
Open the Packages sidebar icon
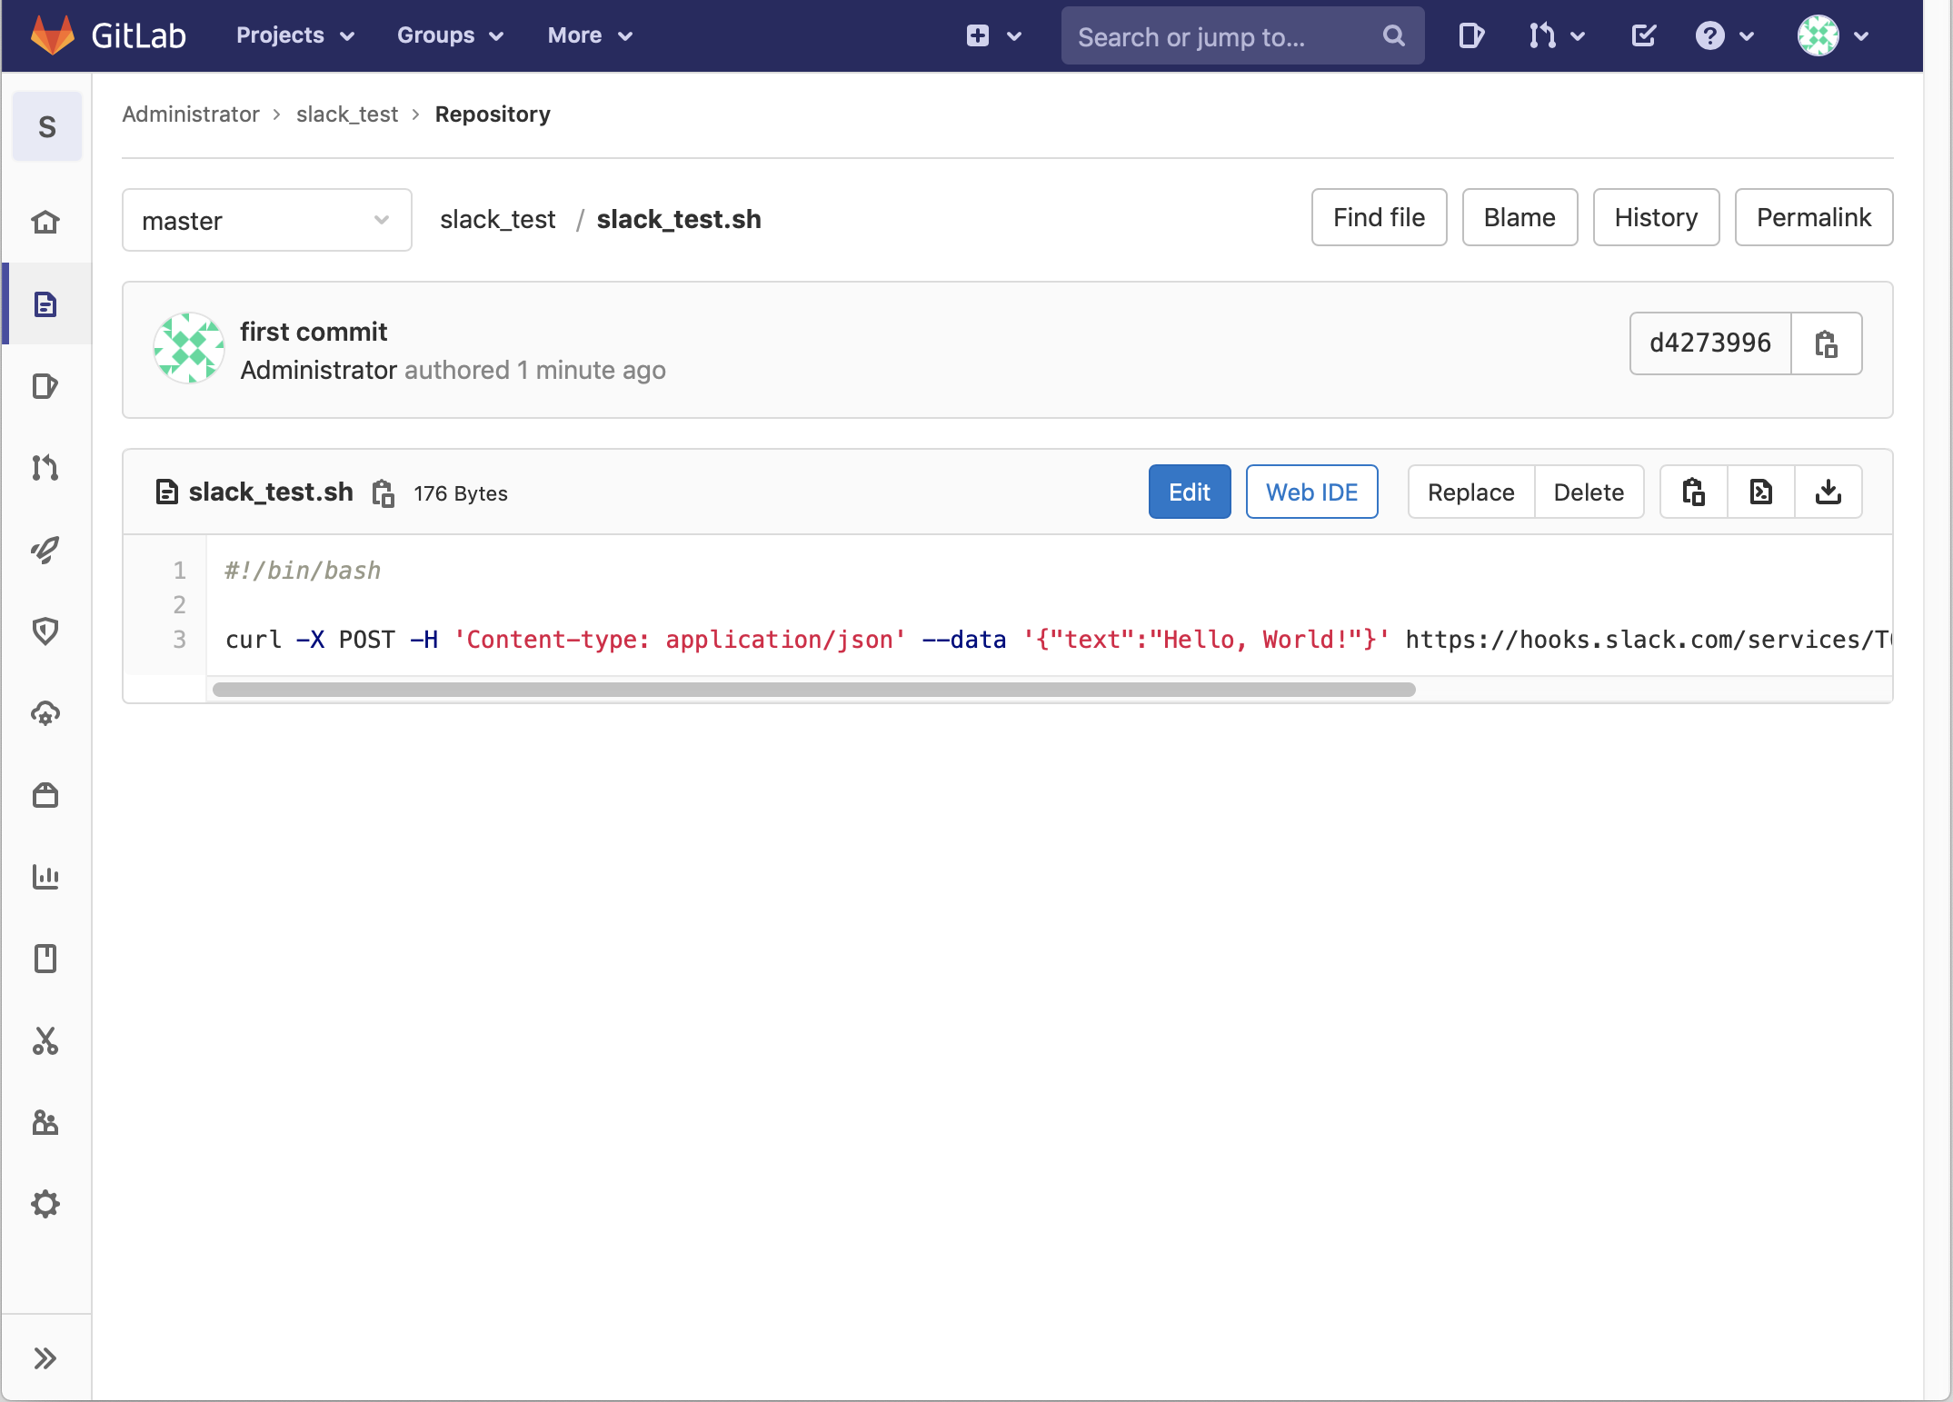point(45,795)
